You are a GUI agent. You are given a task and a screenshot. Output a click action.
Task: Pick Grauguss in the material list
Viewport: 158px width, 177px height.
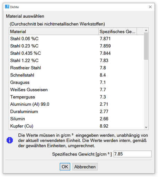(x=77, y=82)
